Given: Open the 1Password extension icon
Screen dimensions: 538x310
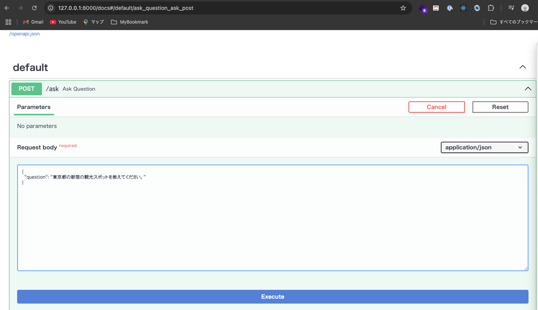Looking at the screenshot, I should [450, 8].
